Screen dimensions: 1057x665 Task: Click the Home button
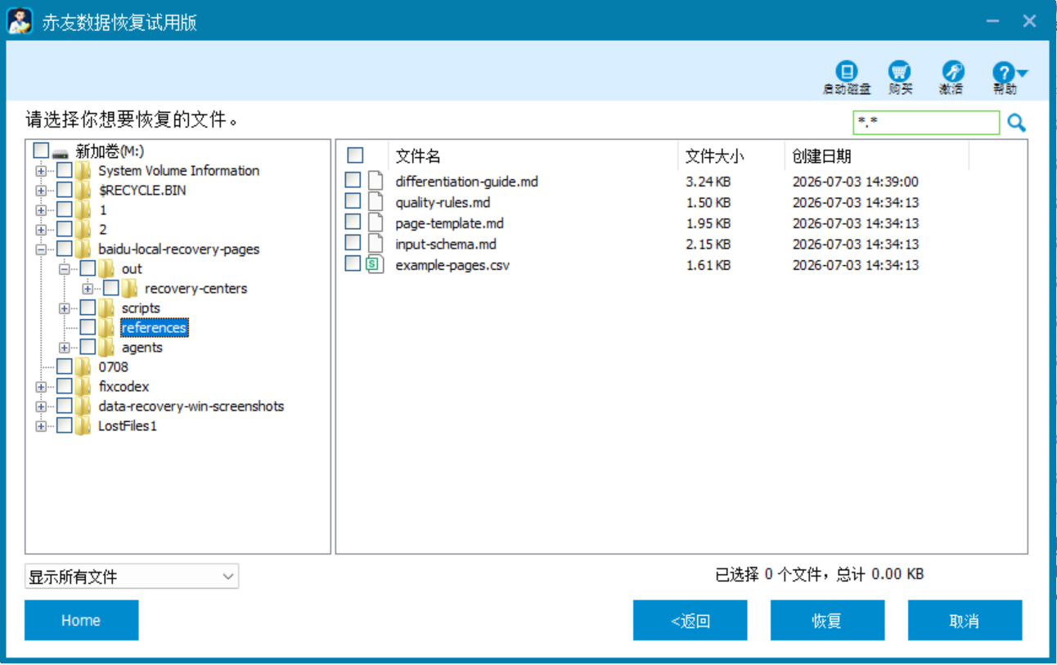(81, 621)
